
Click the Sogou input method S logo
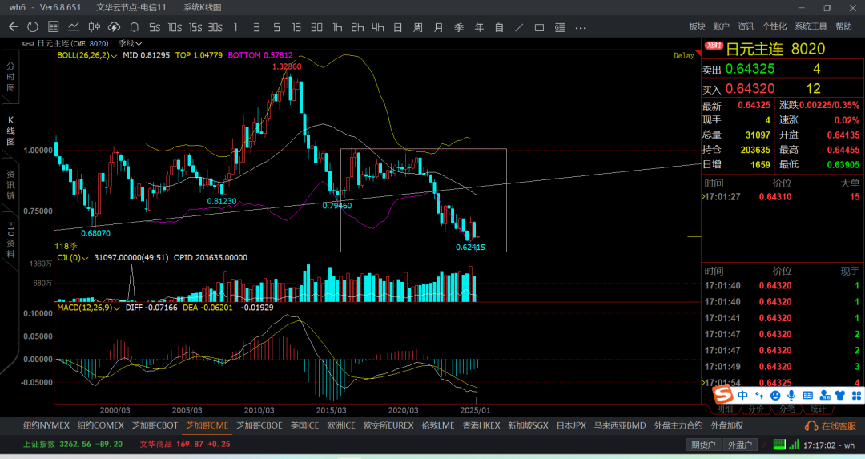722,394
